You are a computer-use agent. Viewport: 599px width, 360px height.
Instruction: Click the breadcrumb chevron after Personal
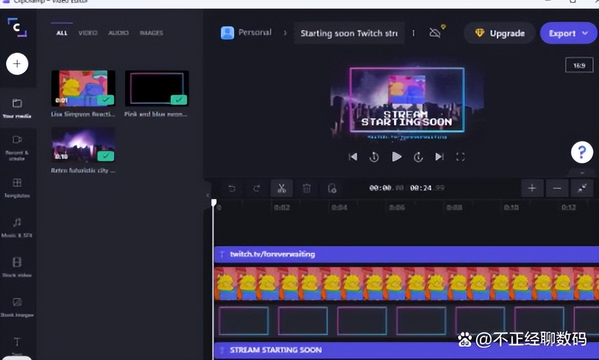[x=285, y=33]
